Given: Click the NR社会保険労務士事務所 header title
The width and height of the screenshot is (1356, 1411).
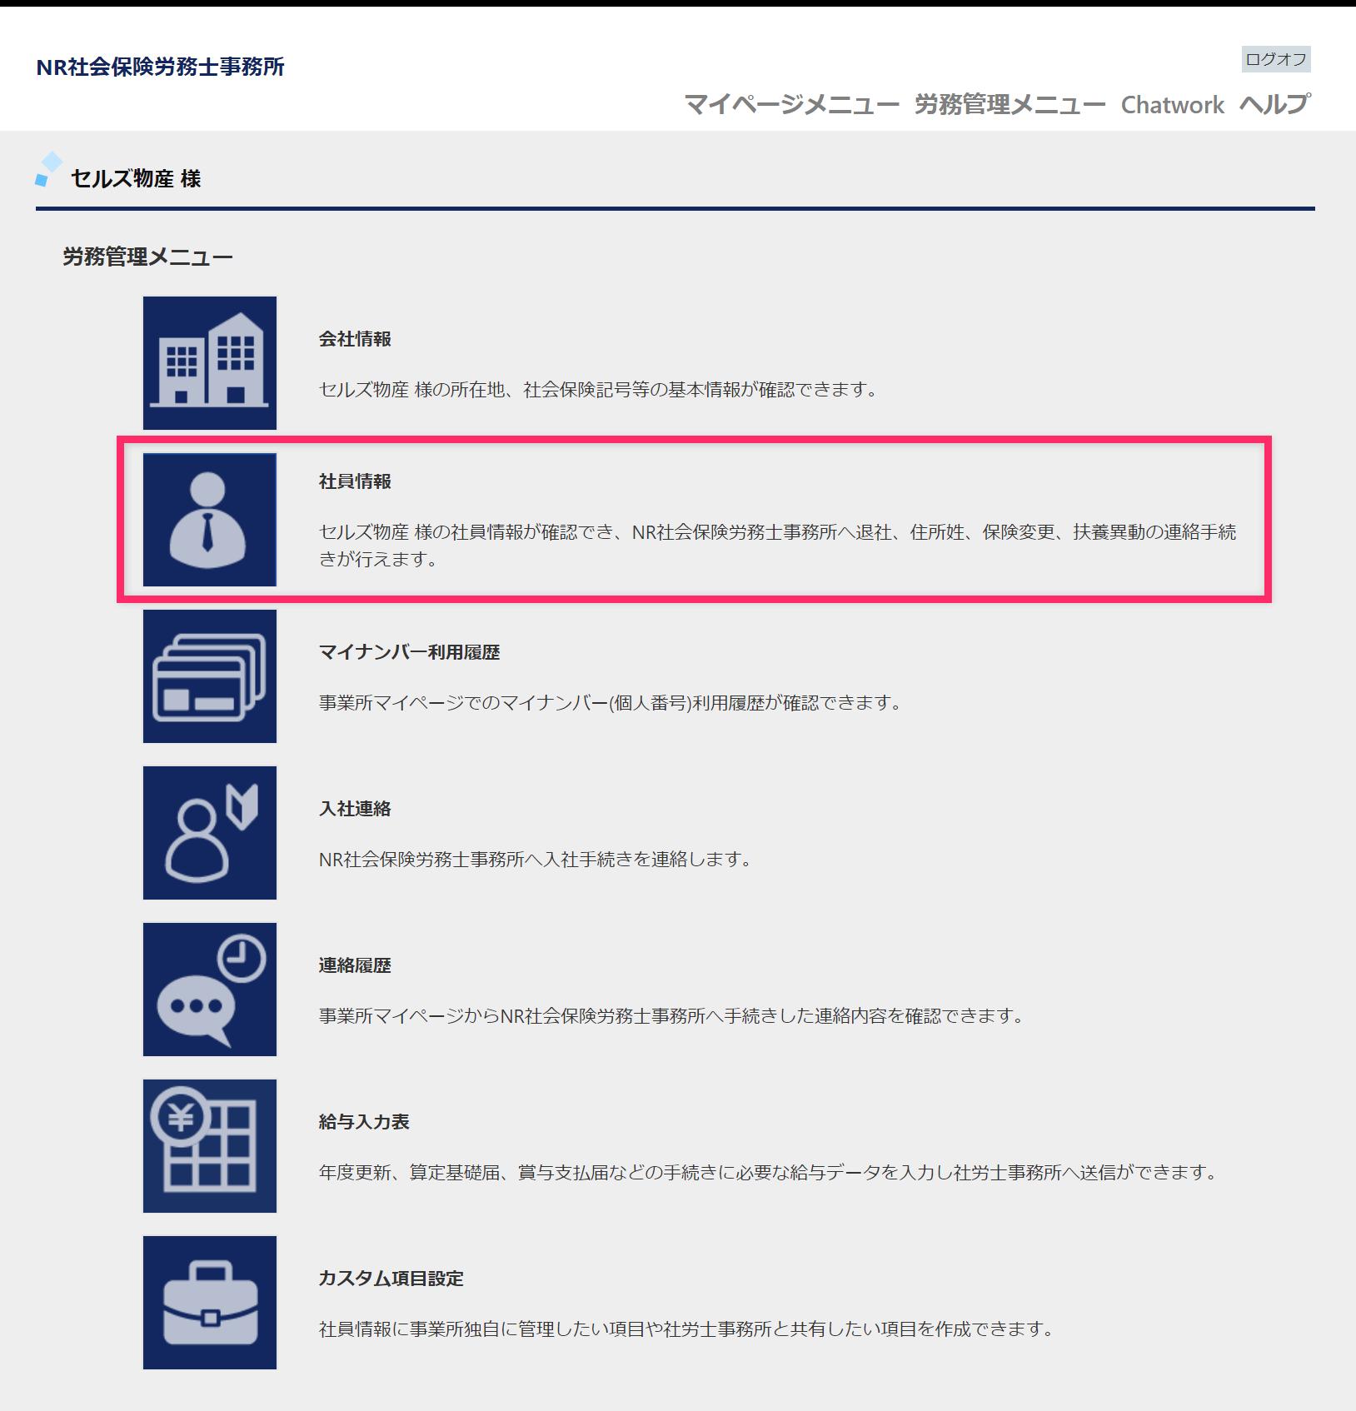Looking at the screenshot, I should pos(161,67).
